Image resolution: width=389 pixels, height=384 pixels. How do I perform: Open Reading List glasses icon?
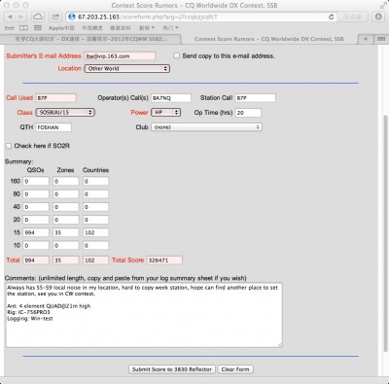click(9, 28)
